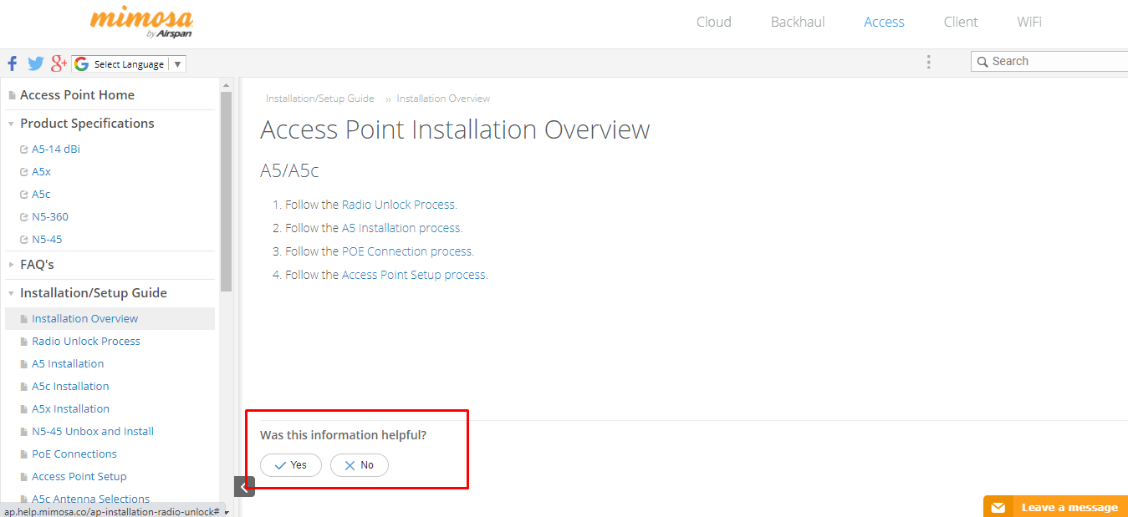Open the POE Connection process link
The image size is (1128, 517).
click(x=407, y=251)
